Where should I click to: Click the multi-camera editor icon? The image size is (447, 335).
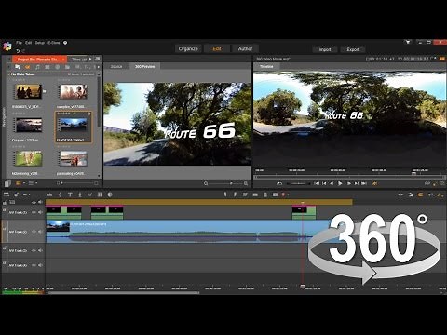point(100,194)
